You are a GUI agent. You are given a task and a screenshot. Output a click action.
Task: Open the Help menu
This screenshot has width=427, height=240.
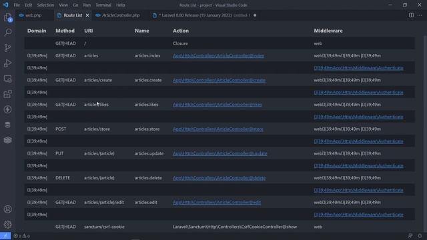(x=120, y=5)
